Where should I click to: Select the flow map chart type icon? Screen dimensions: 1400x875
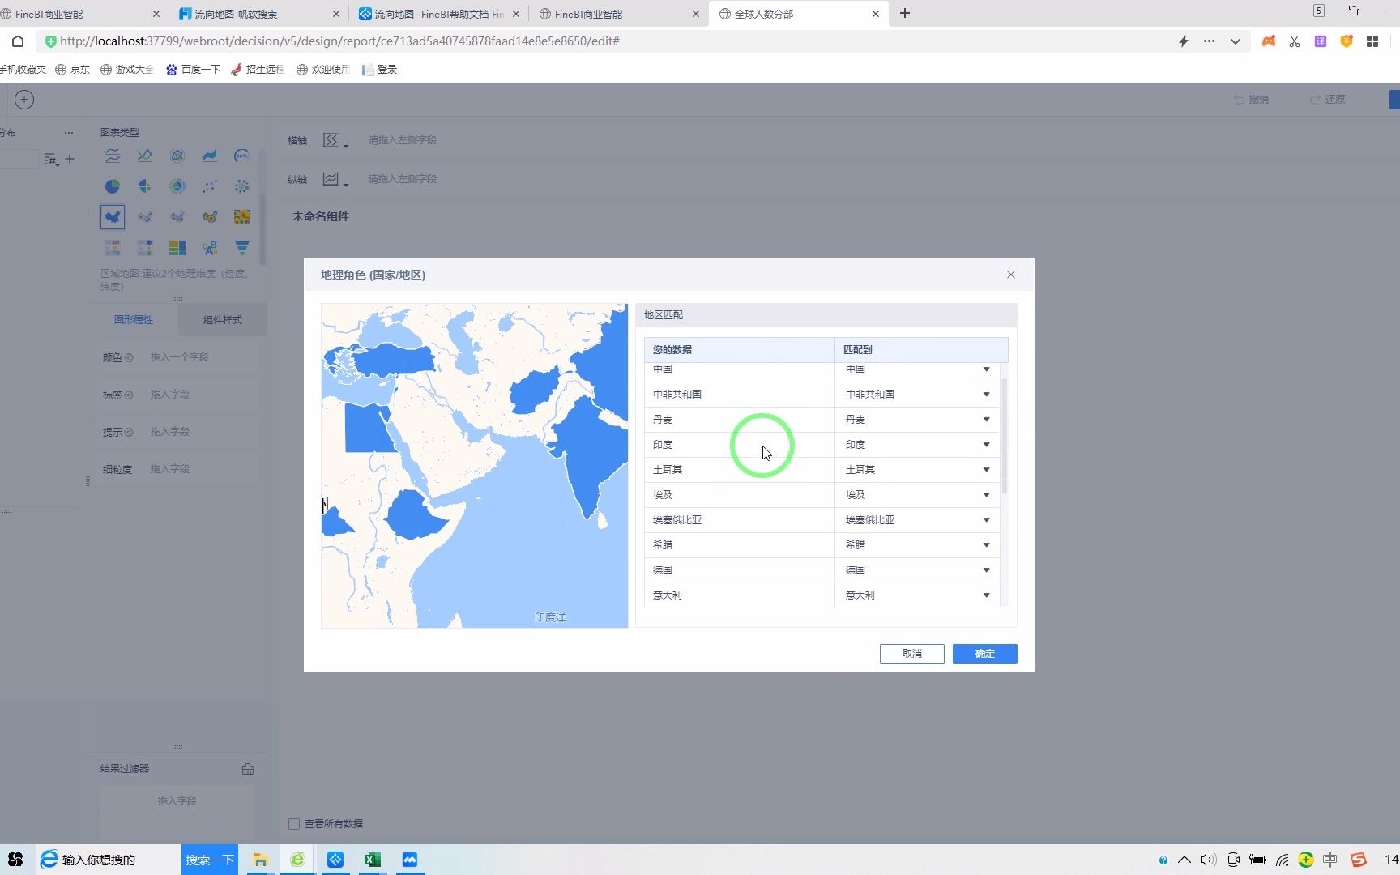point(177,216)
